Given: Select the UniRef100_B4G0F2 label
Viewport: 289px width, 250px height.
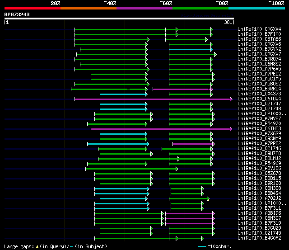Looking at the screenshot, I should click(x=259, y=238).
